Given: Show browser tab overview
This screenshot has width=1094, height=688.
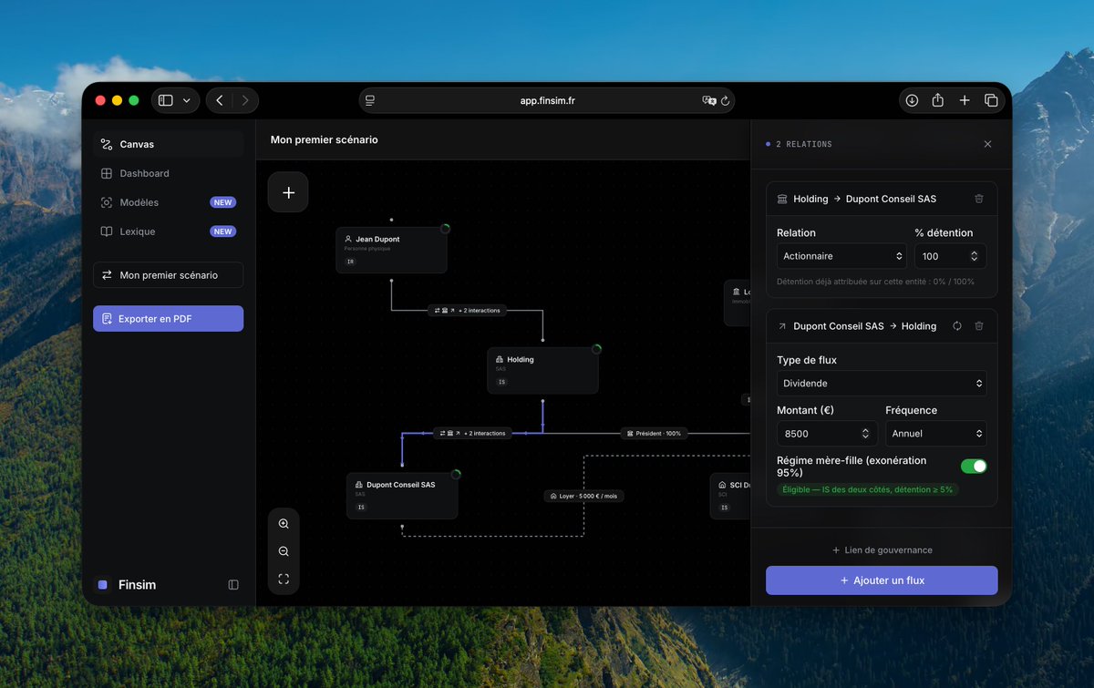Looking at the screenshot, I should 991,100.
